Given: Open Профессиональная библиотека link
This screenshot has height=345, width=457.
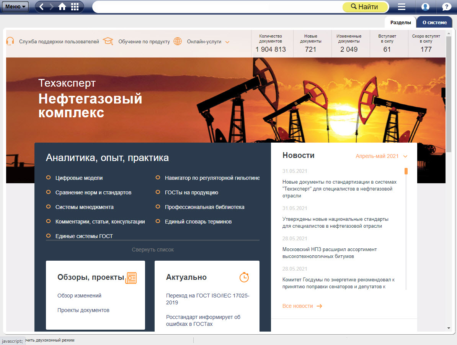Looking at the screenshot, I should [205, 207].
